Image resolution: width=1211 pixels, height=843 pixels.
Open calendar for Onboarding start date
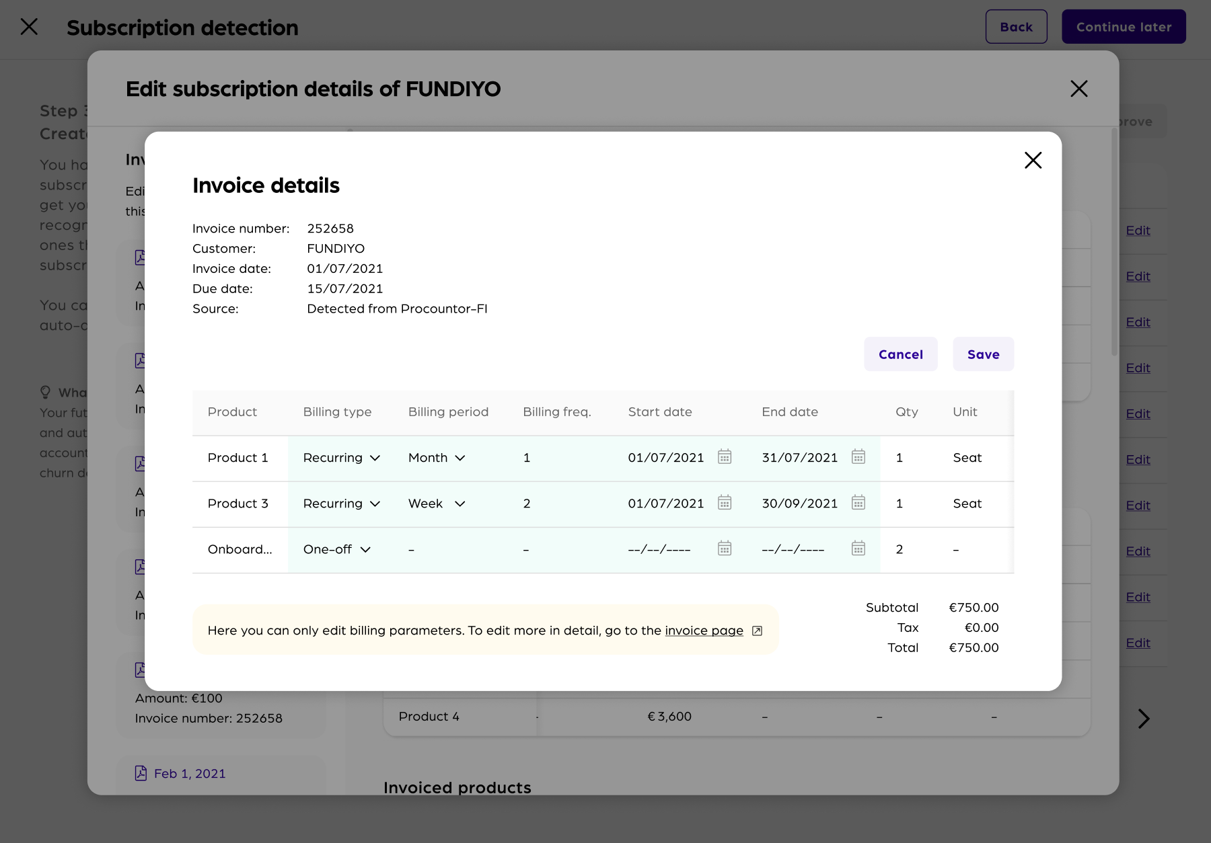click(x=725, y=549)
